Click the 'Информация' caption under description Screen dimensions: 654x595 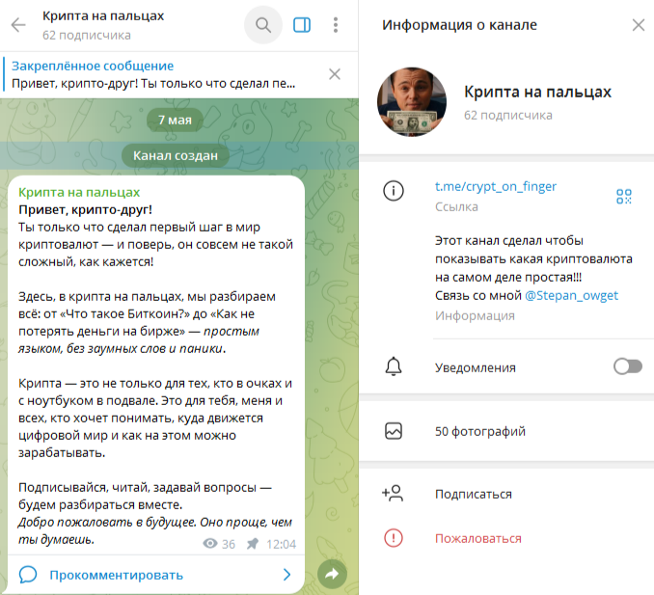[475, 315]
